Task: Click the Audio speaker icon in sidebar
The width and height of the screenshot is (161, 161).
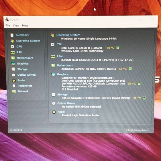Action: (14, 80)
